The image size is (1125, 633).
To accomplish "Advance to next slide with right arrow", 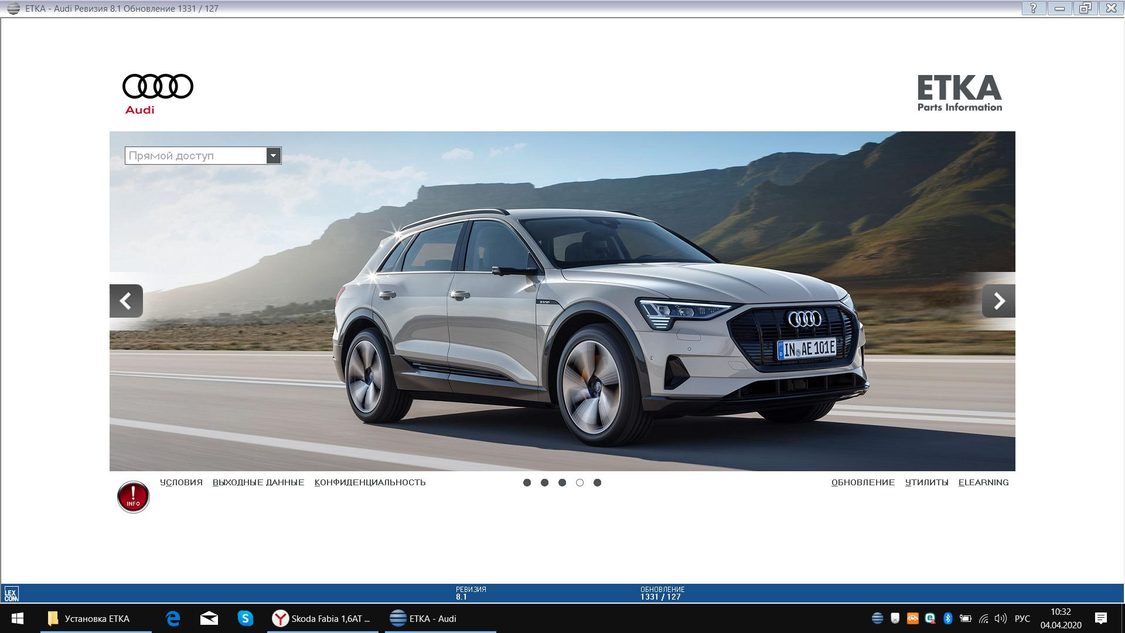I will click(x=998, y=301).
